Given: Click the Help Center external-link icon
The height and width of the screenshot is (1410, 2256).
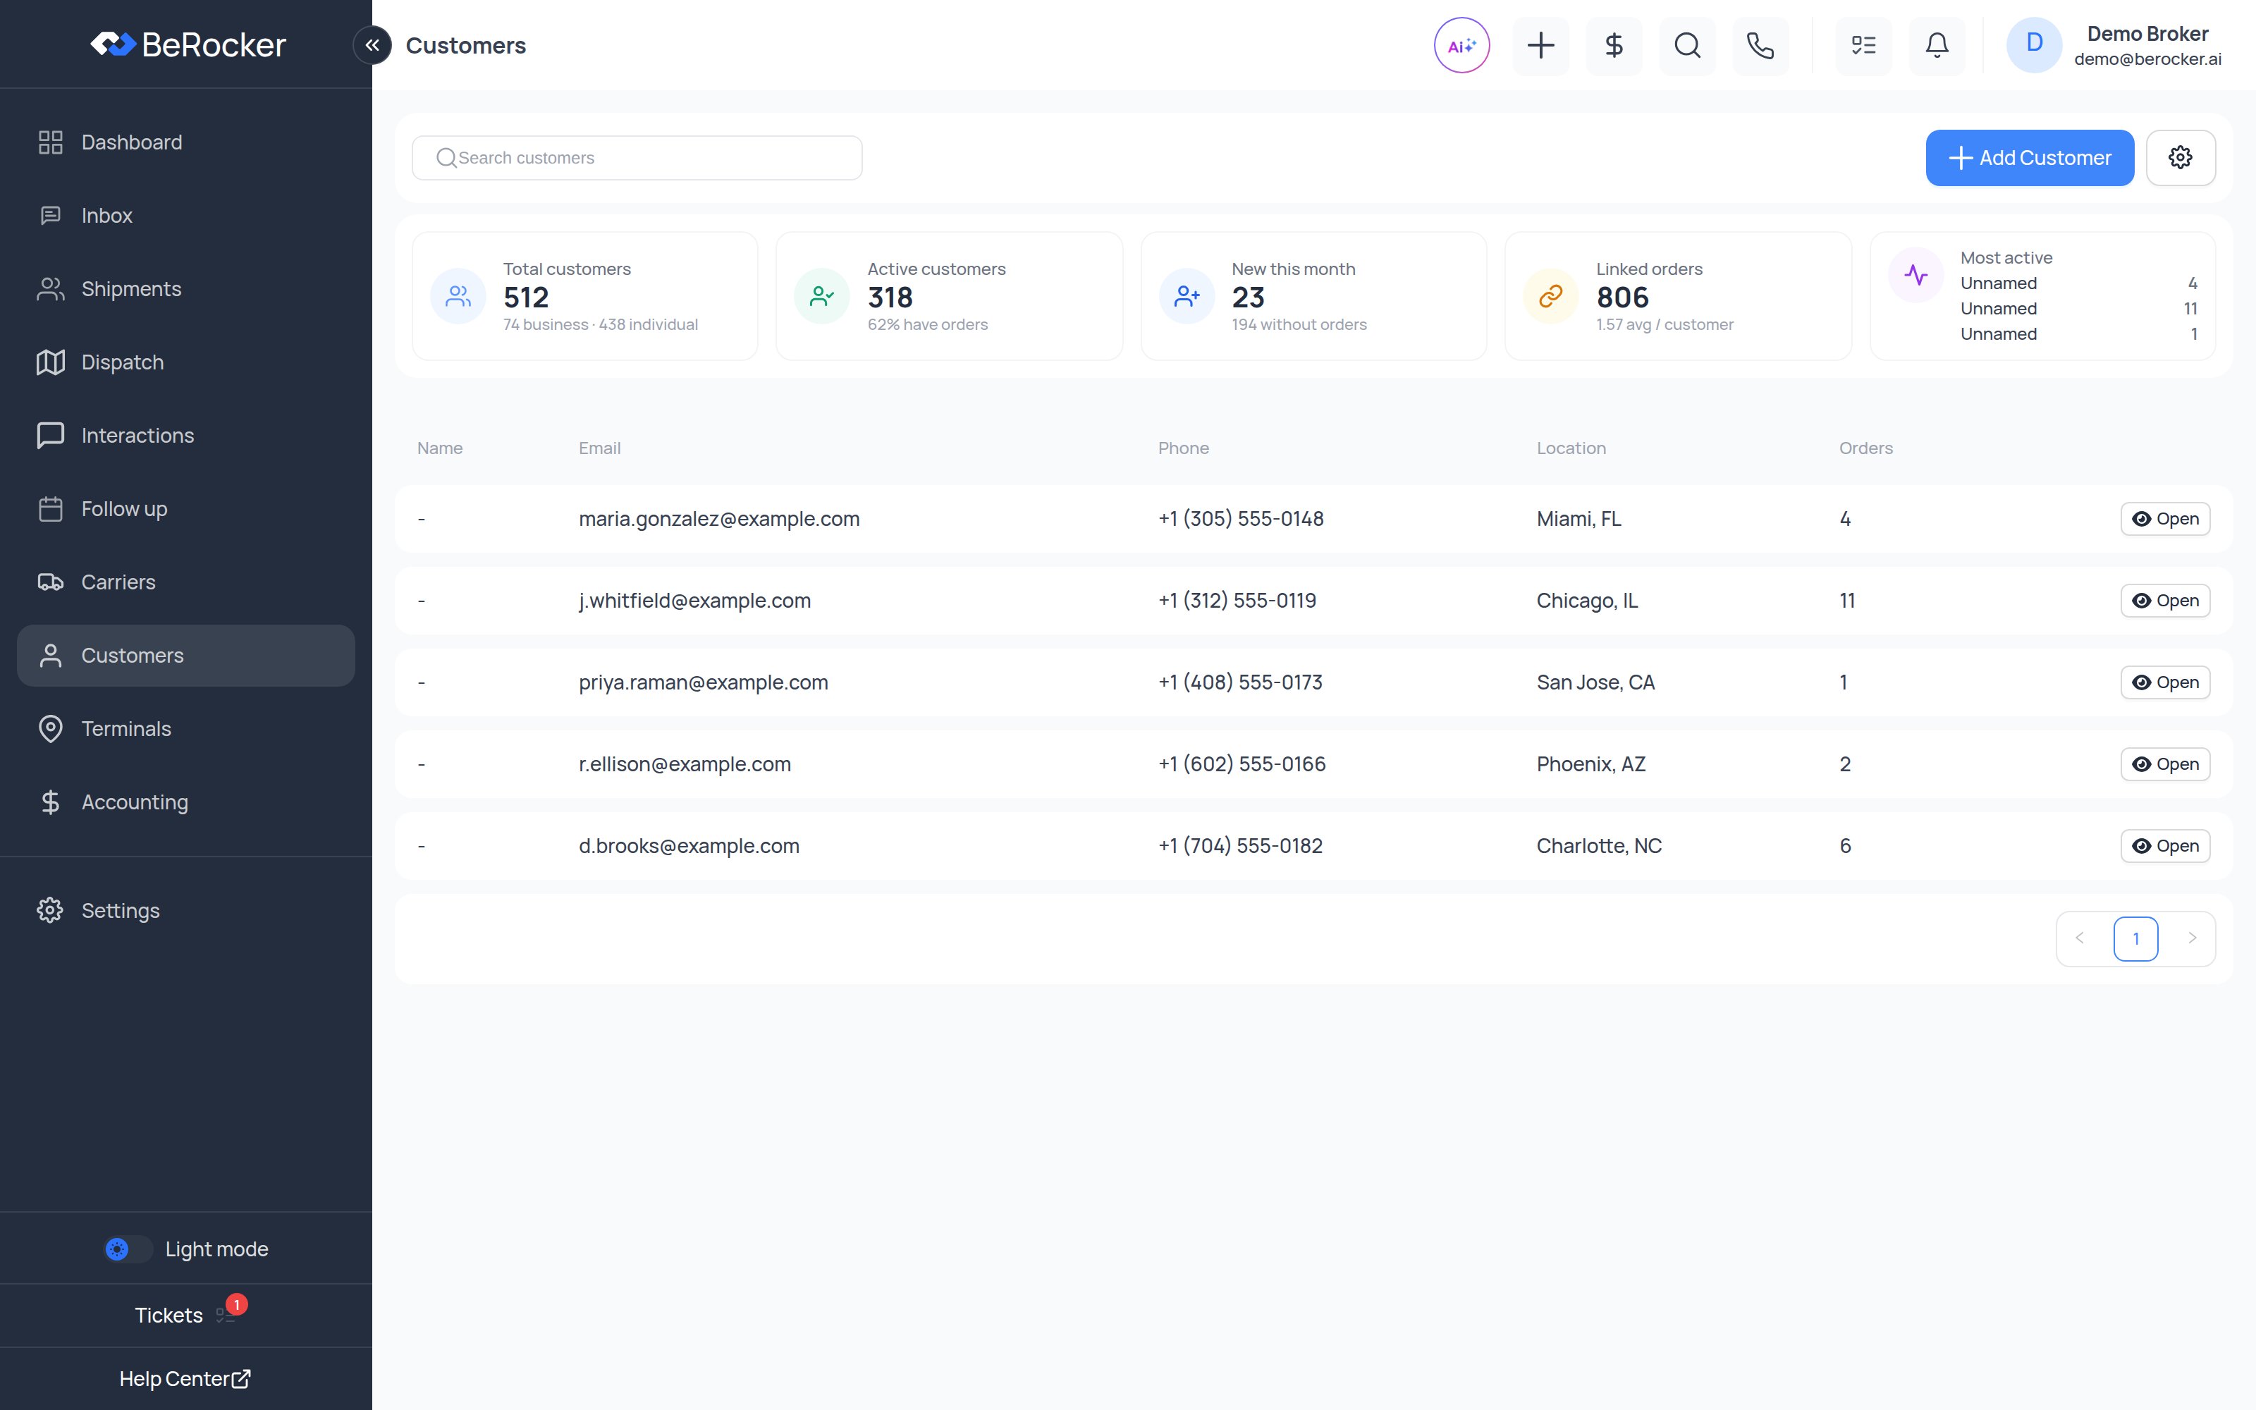Looking at the screenshot, I should (x=241, y=1378).
